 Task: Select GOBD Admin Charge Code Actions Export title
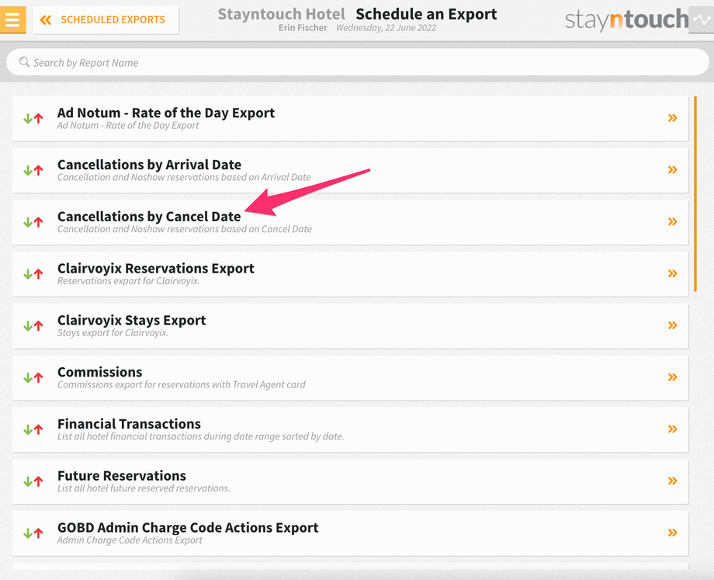(188, 528)
